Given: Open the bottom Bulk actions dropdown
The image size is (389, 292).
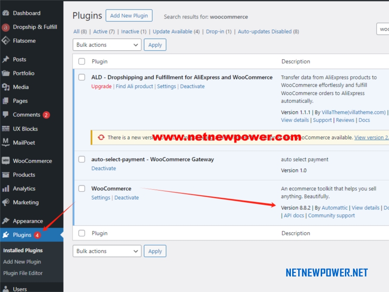Looking at the screenshot, I should point(107,251).
